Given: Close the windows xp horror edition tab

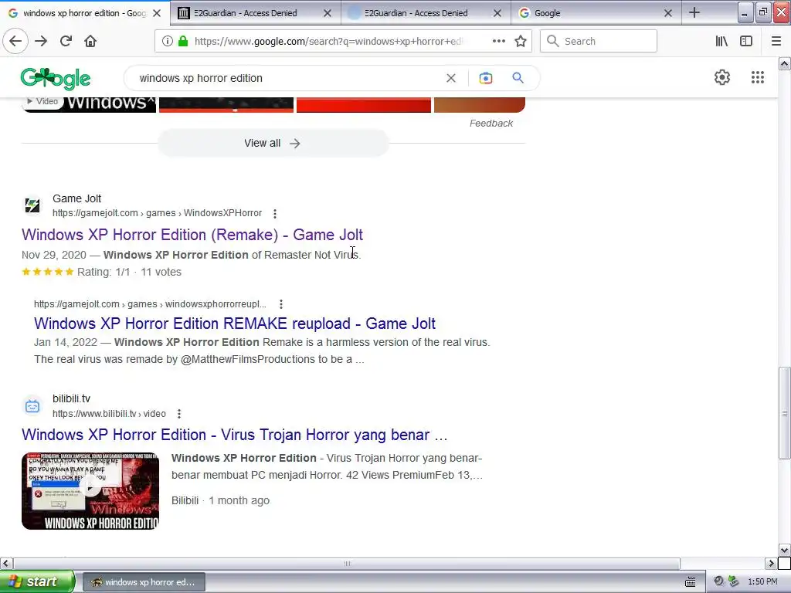Looking at the screenshot, I should click(x=157, y=13).
